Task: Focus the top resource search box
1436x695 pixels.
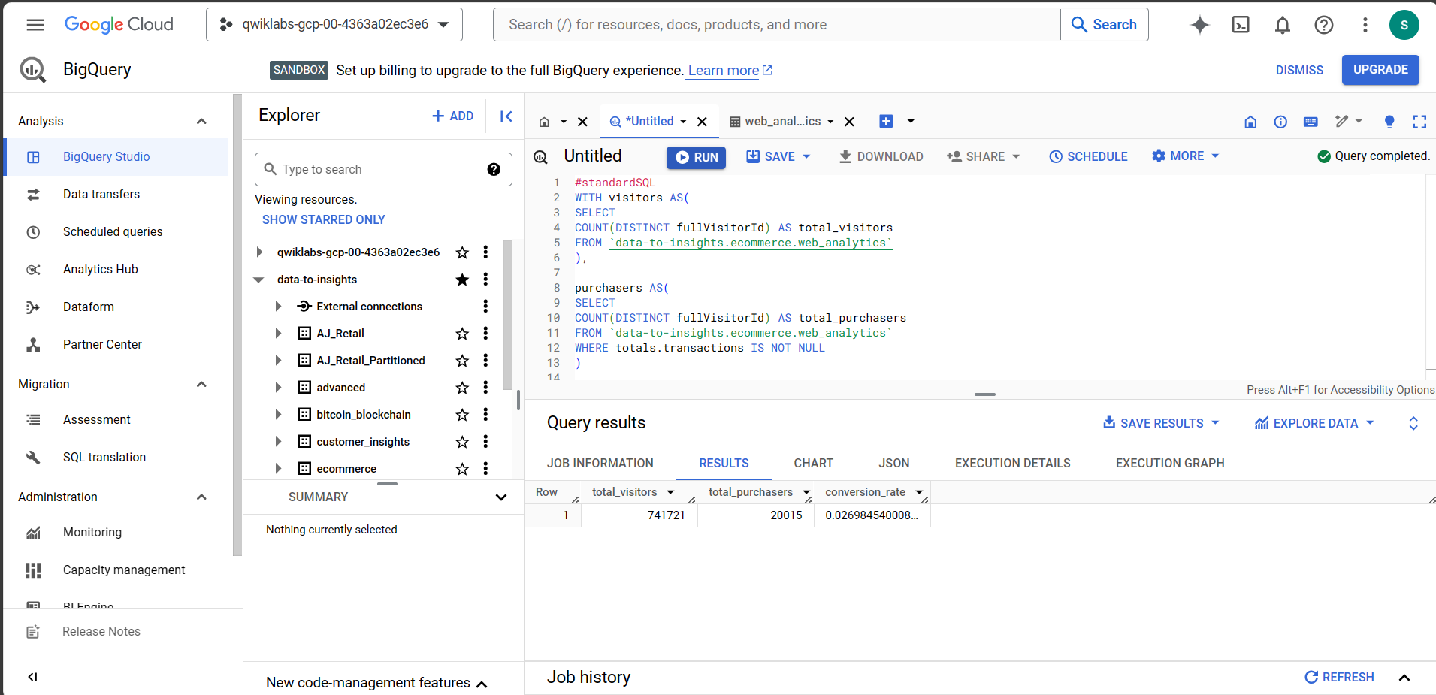Action: 777,25
